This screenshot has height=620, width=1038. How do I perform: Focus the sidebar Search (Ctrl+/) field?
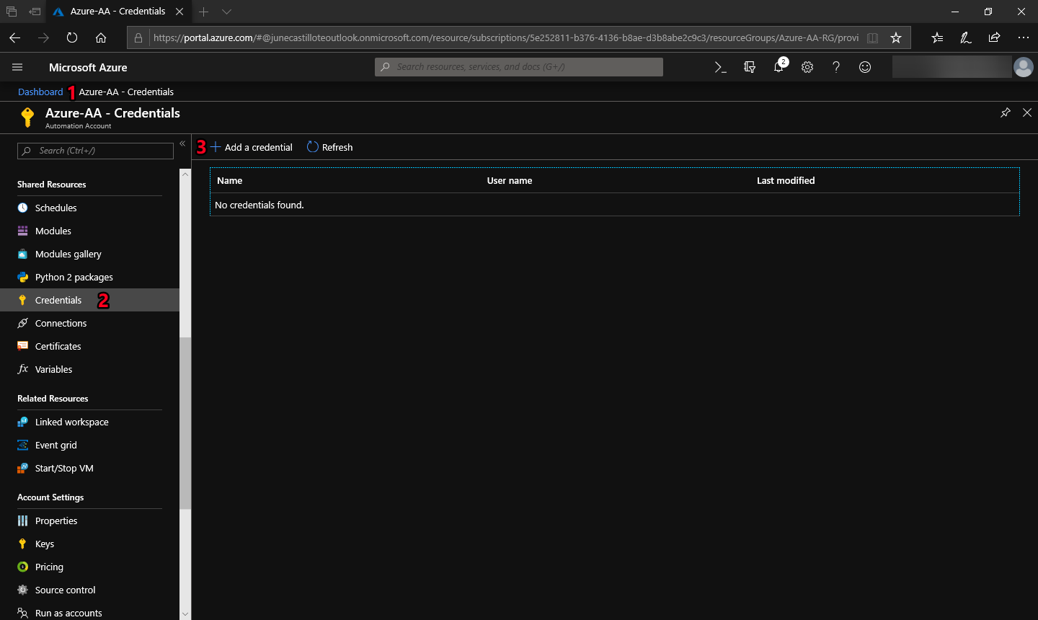[x=95, y=151]
